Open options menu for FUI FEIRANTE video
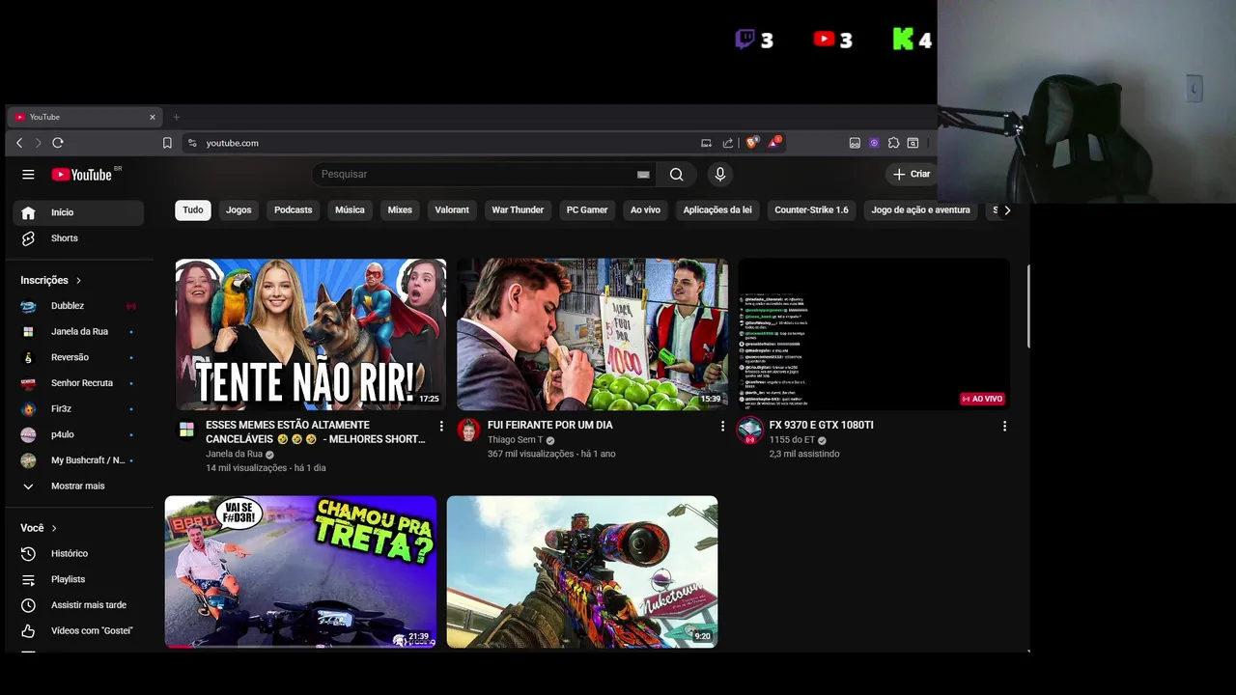This screenshot has height=695, width=1236. click(x=722, y=426)
